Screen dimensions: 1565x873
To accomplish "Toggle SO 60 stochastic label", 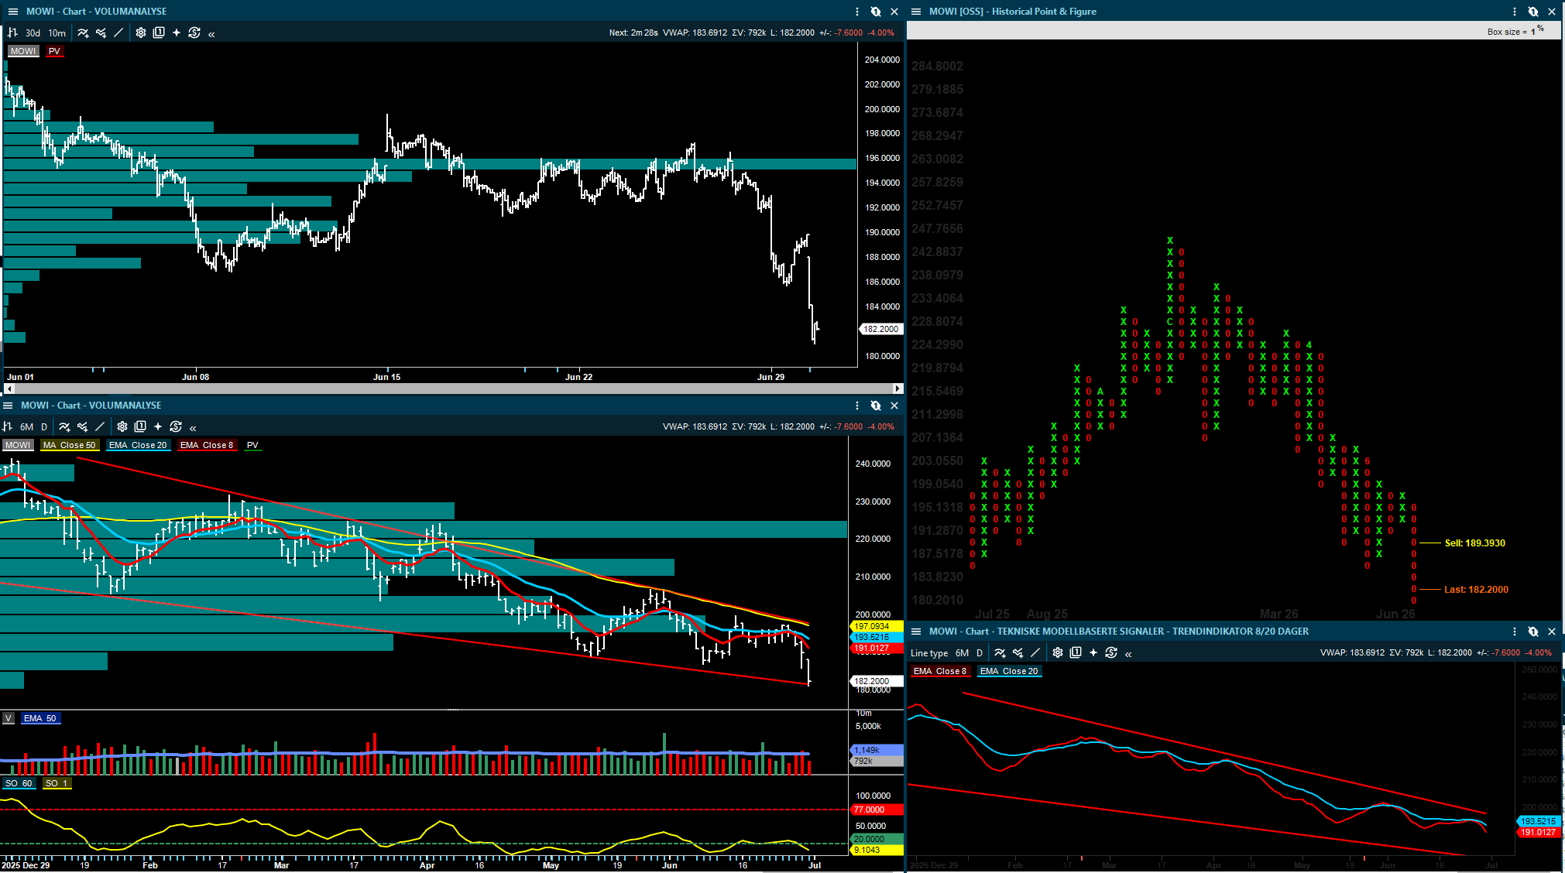I will point(19,783).
